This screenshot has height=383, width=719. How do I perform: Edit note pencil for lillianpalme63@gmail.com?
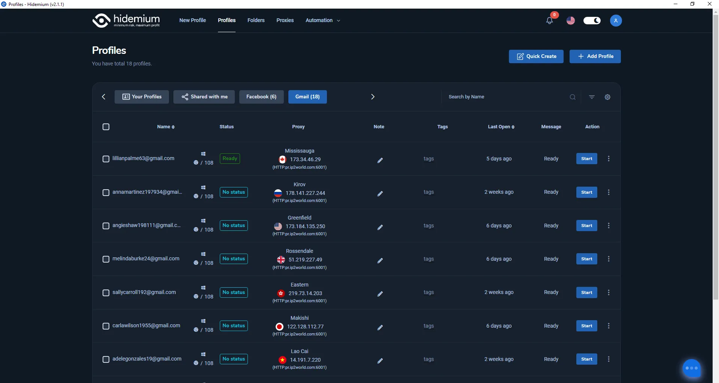380,160
